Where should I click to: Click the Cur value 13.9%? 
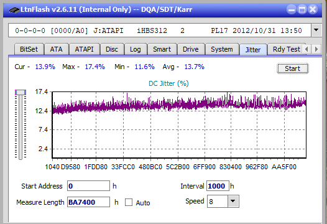pos(45,67)
